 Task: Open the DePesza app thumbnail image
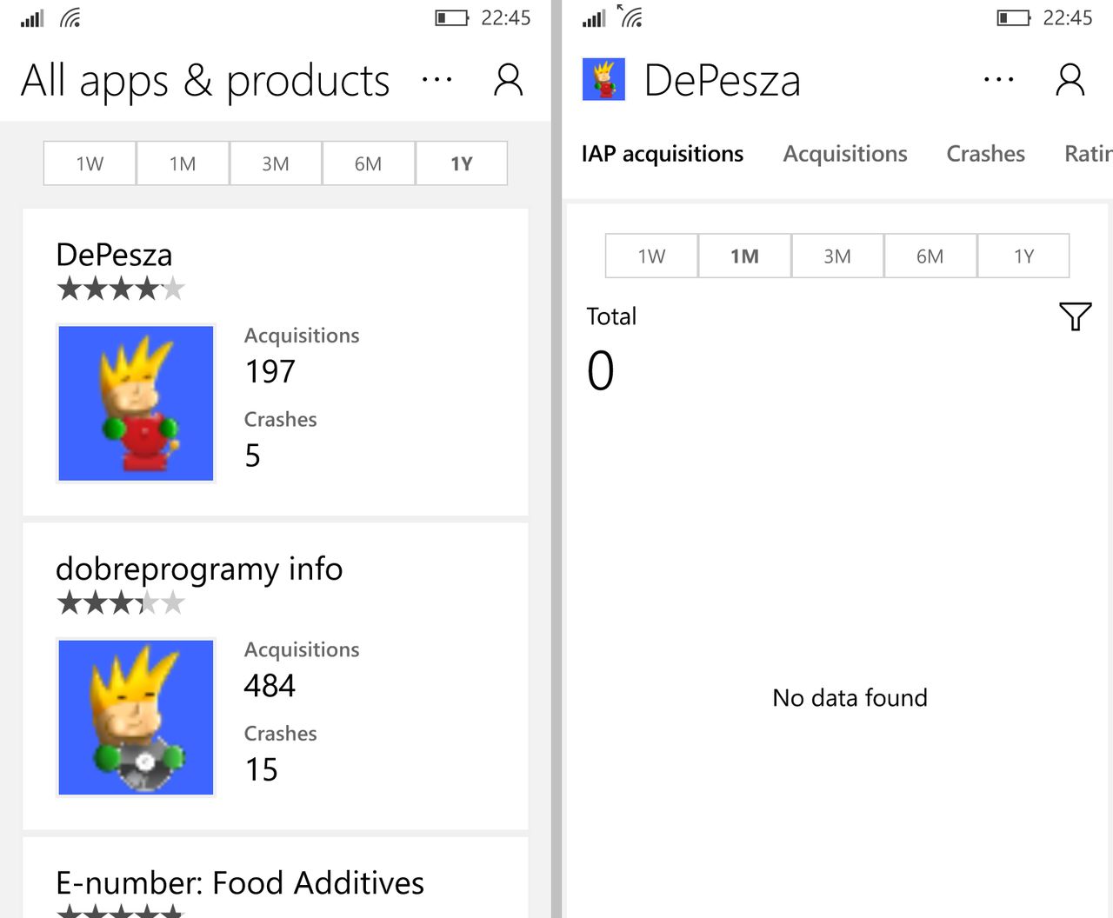(136, 402)
